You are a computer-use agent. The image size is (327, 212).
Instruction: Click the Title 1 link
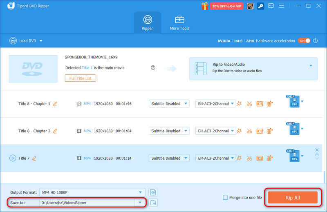pos(87,68)
